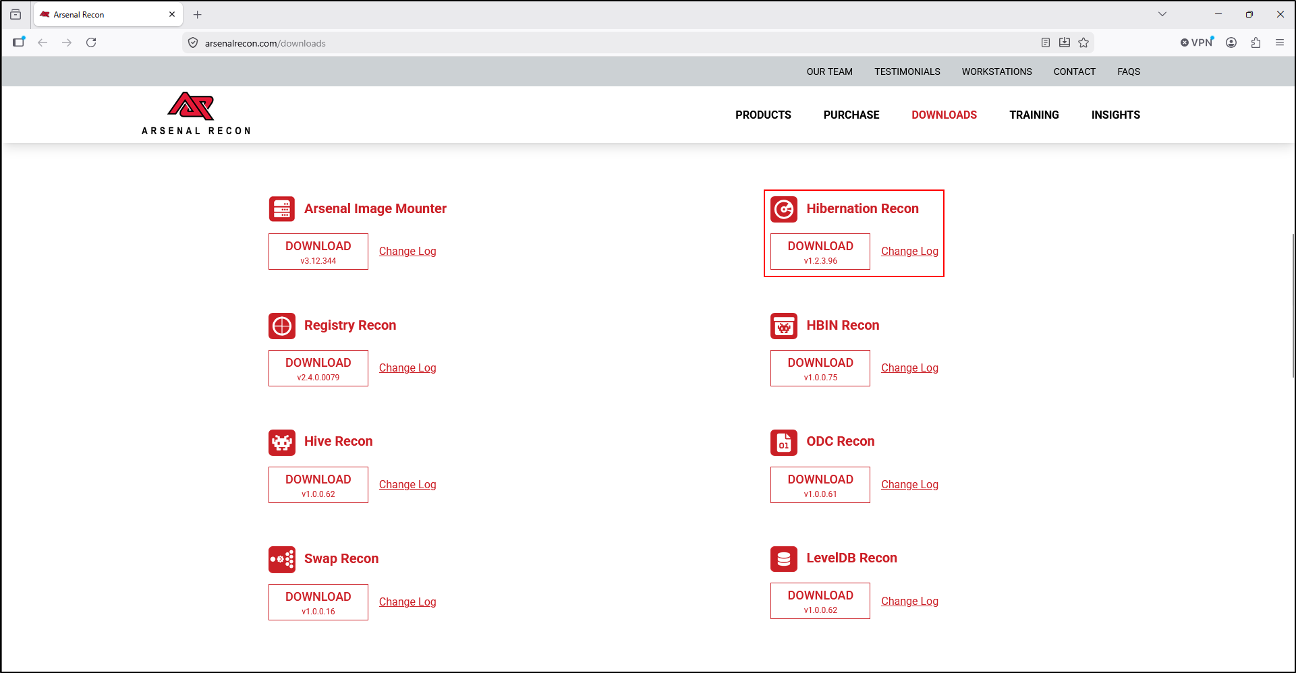Open the VPN indicator in toolbar
The image size is (1296, 673).
1197,42
